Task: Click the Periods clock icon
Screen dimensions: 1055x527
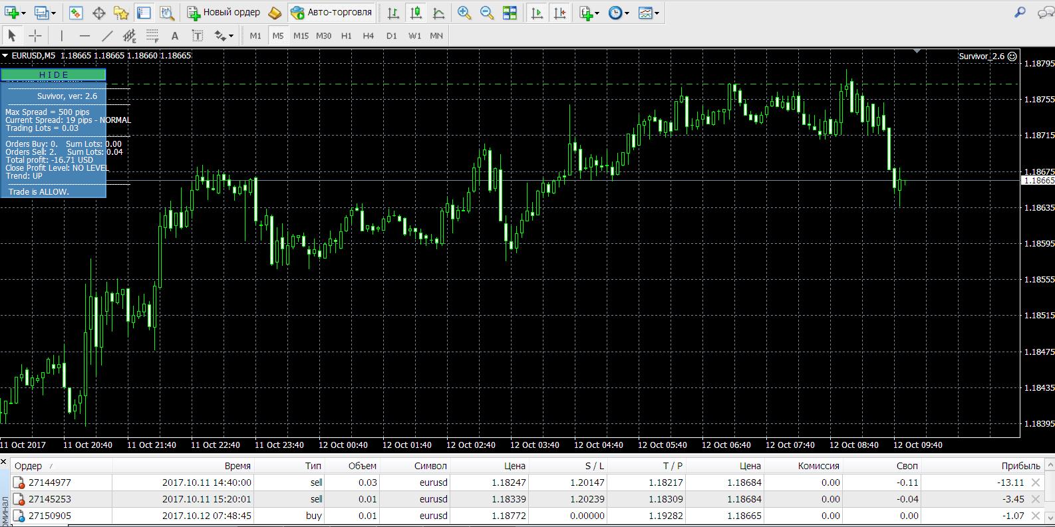Action: pos(615,12)
